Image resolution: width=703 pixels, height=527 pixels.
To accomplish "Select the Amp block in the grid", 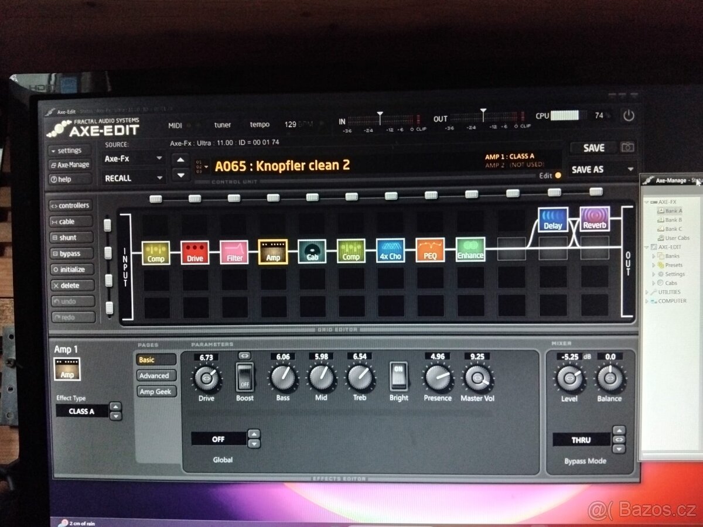I will 272,251.
